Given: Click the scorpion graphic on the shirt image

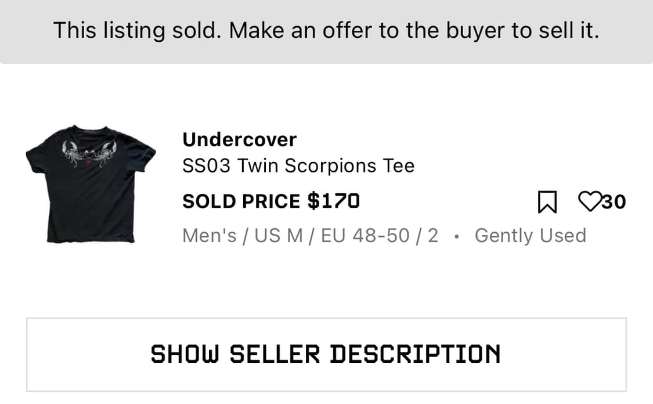Looking at the screenshot, I should (x=89, y=154).
